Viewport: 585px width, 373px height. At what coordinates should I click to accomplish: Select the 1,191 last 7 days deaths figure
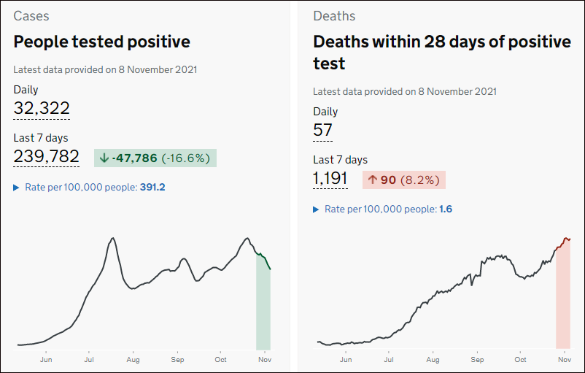332,179
